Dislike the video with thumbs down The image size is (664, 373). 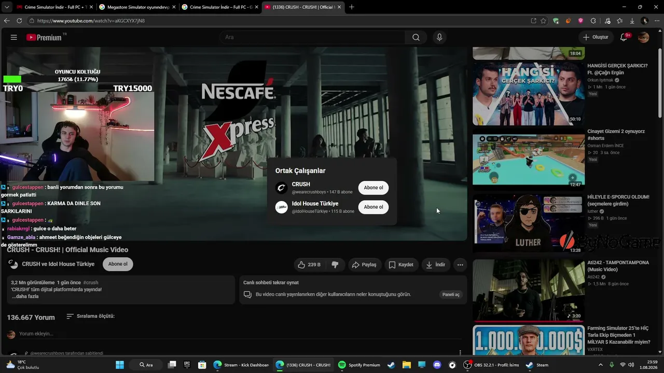point(335,265)
